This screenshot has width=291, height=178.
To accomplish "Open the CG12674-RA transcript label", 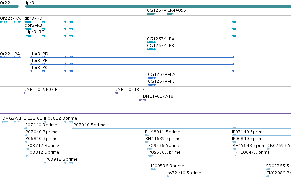I will coord(161,39).
